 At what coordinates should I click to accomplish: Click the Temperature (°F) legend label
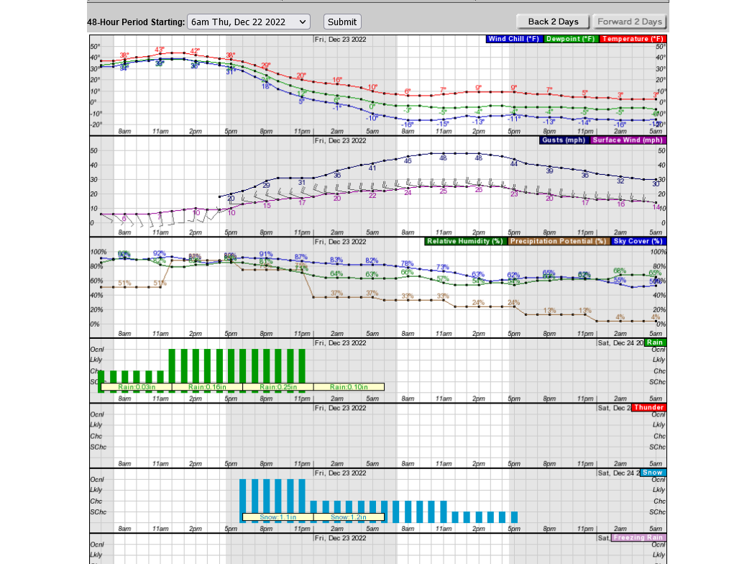coord(633,39)
